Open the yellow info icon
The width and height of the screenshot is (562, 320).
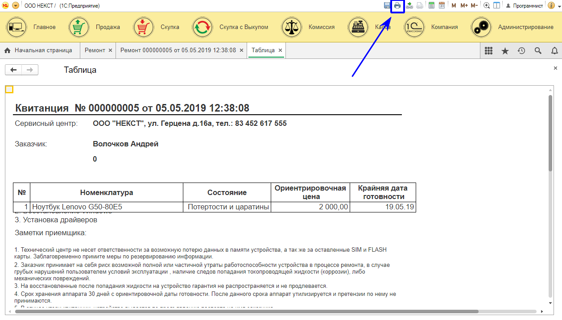click(551, 6)
